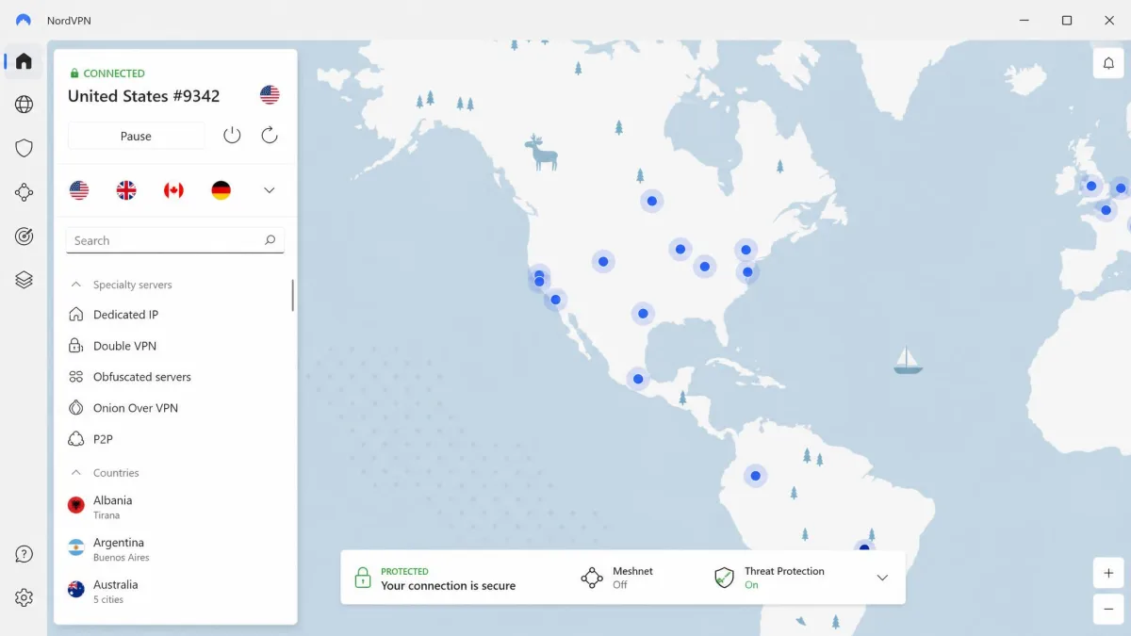Connect to Albania Tirana
Screen dimensions: 1131x636
click(175, 507)
